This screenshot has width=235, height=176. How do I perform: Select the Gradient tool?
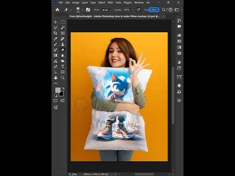pyautogui.click(x=55, y=55)
